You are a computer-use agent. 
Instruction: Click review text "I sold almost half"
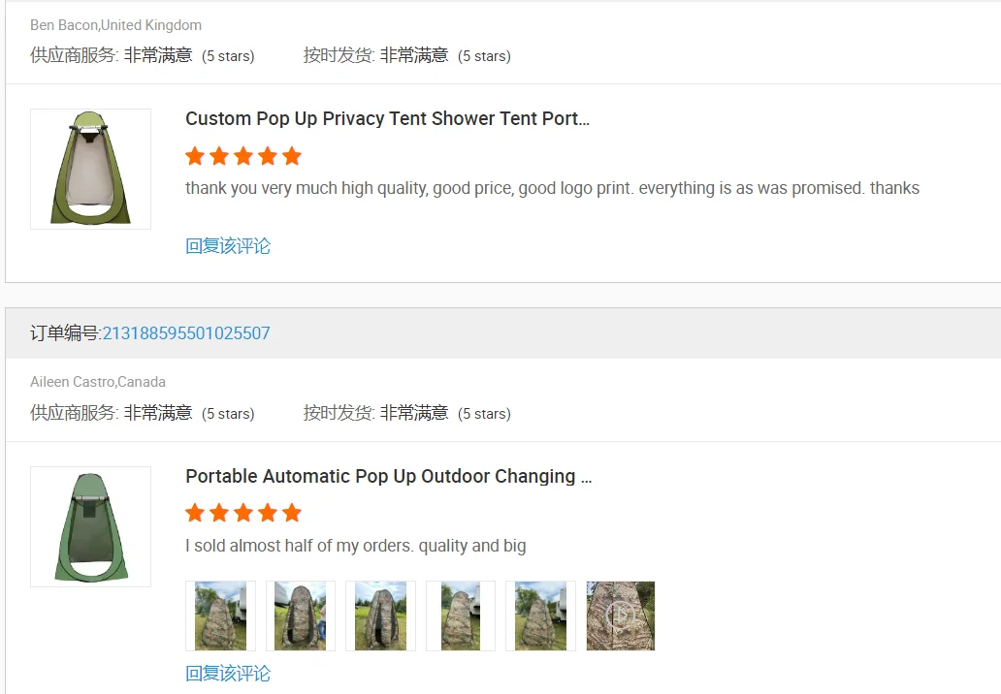coord(355,546)
